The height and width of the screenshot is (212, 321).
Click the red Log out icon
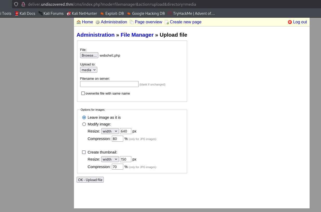click(290, 22)
